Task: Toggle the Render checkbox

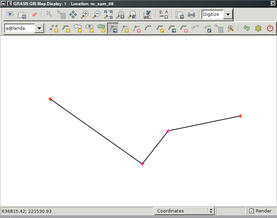Action: click(252, 211)
